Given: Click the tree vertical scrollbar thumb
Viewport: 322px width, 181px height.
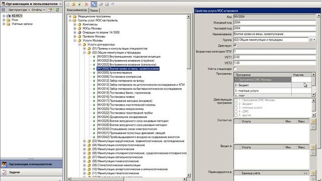Looking at the screenshot, I should [189, 44].
